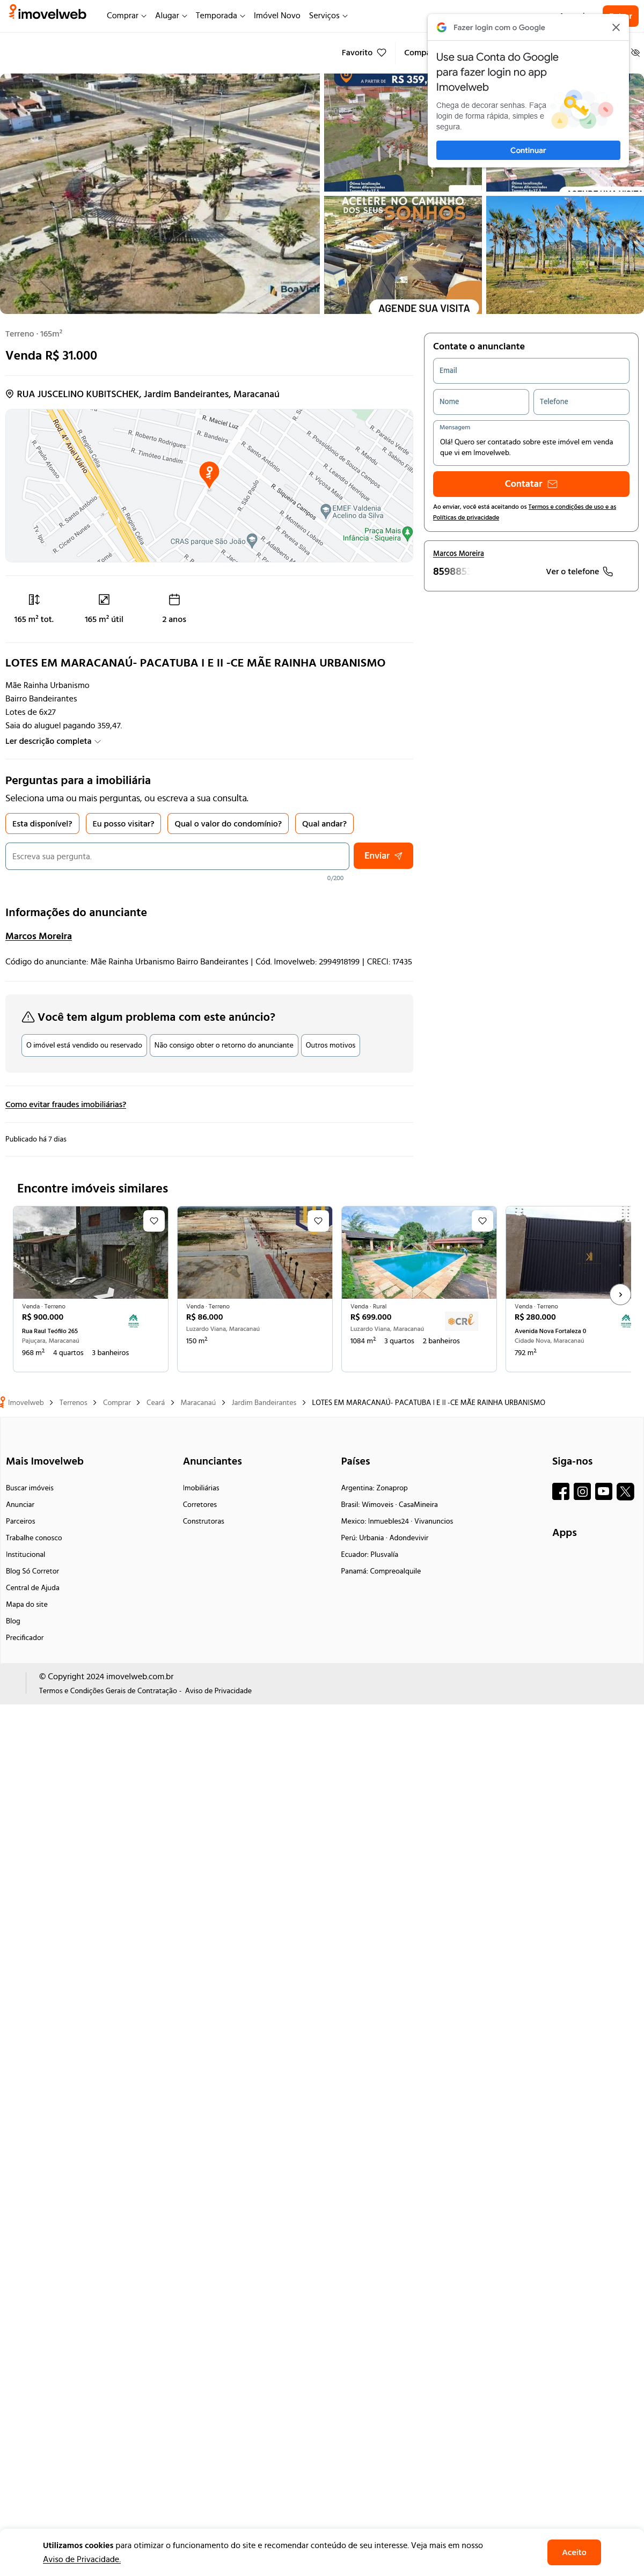This screenshot has width=644, height=2576.
Task: Show next similar listings with arrow
Action: coord(620,1294)
